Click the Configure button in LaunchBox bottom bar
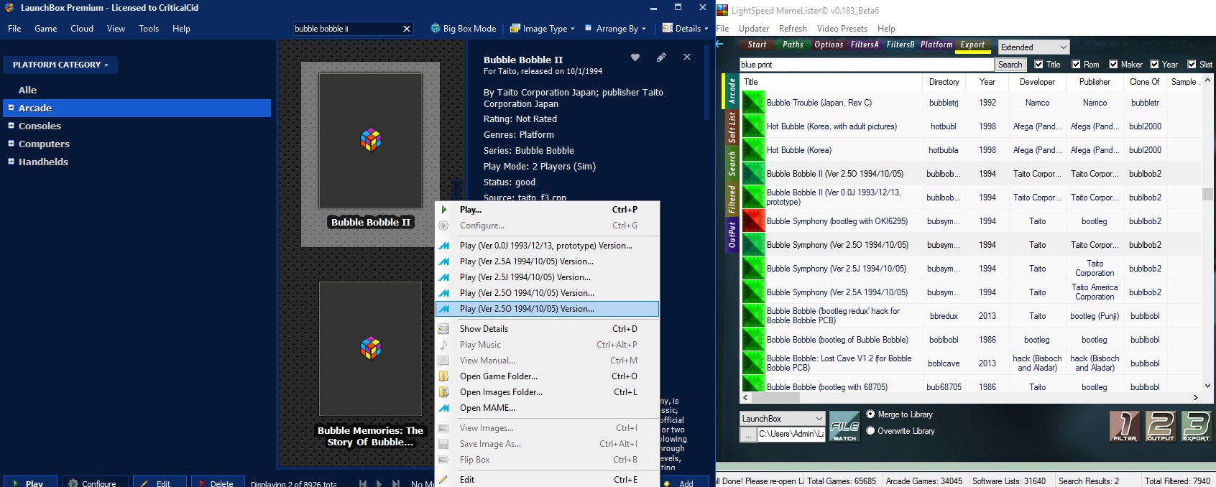1216x487 pixels. coord(95,482)
